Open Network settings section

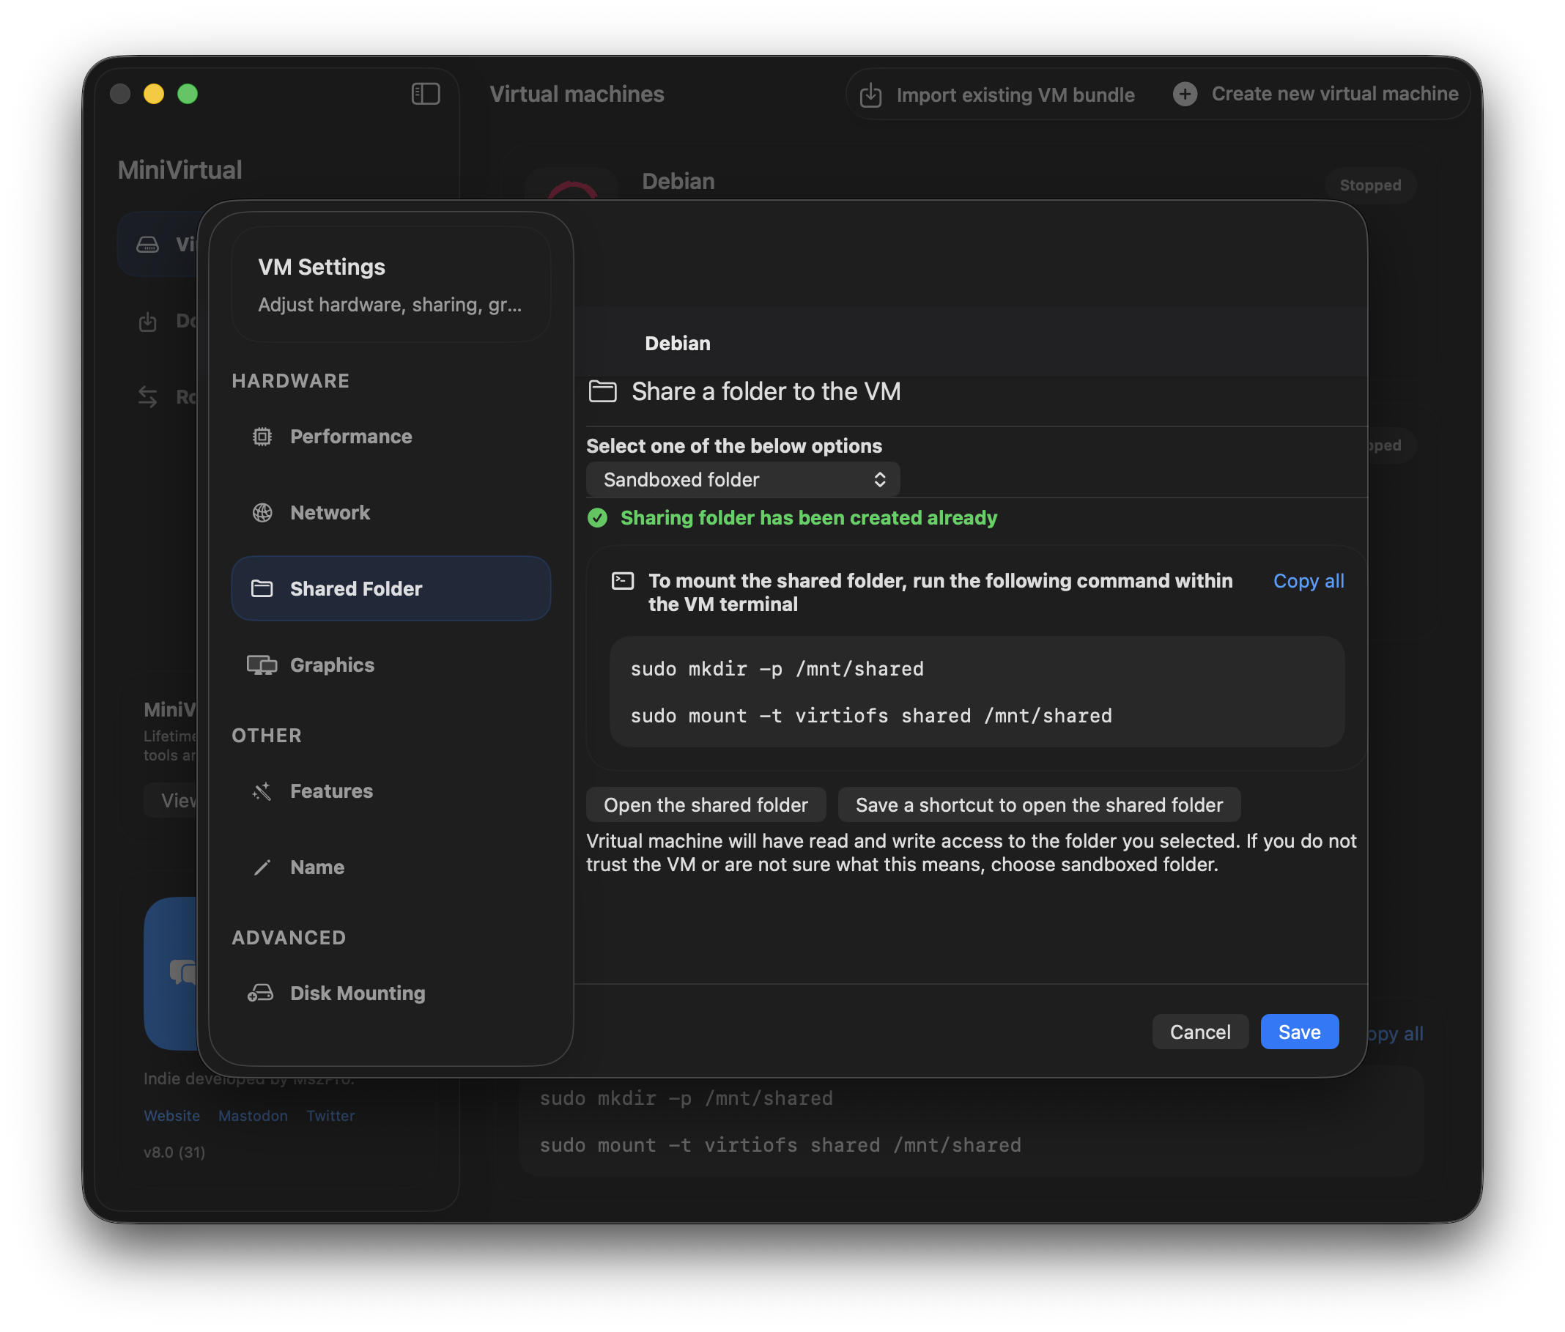391,513
